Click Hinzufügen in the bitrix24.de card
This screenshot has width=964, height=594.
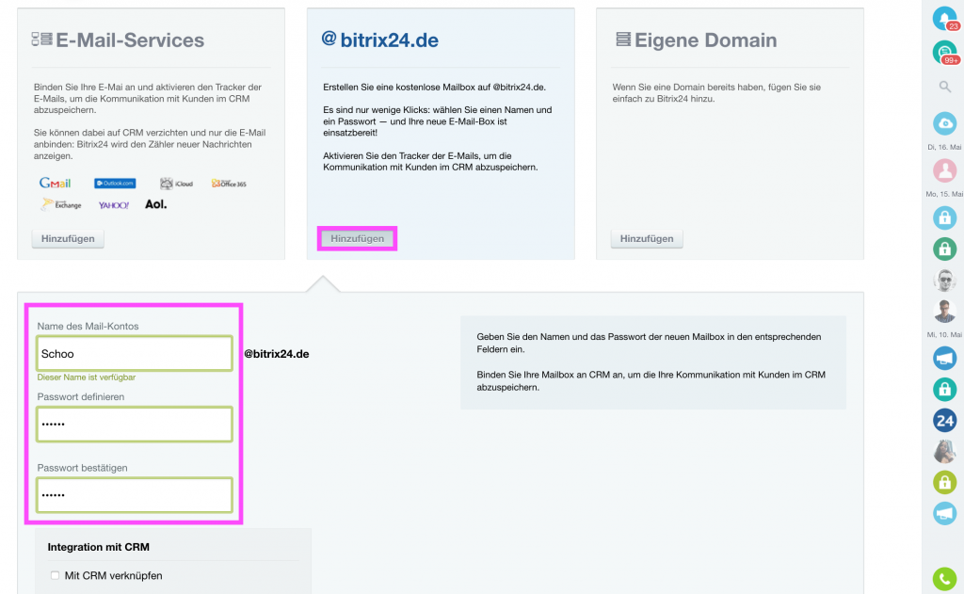pos(357,238)
